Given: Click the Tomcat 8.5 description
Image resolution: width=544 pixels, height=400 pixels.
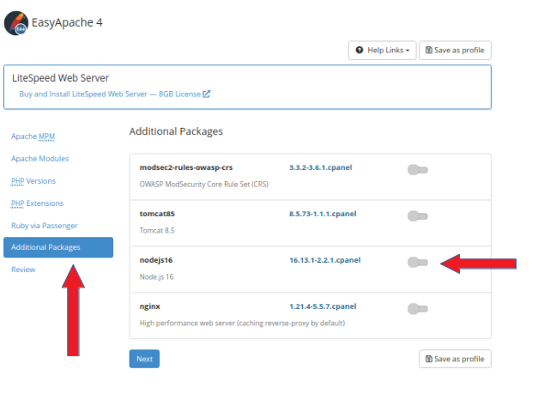Looking at the screenshot, I should (157, 230).
